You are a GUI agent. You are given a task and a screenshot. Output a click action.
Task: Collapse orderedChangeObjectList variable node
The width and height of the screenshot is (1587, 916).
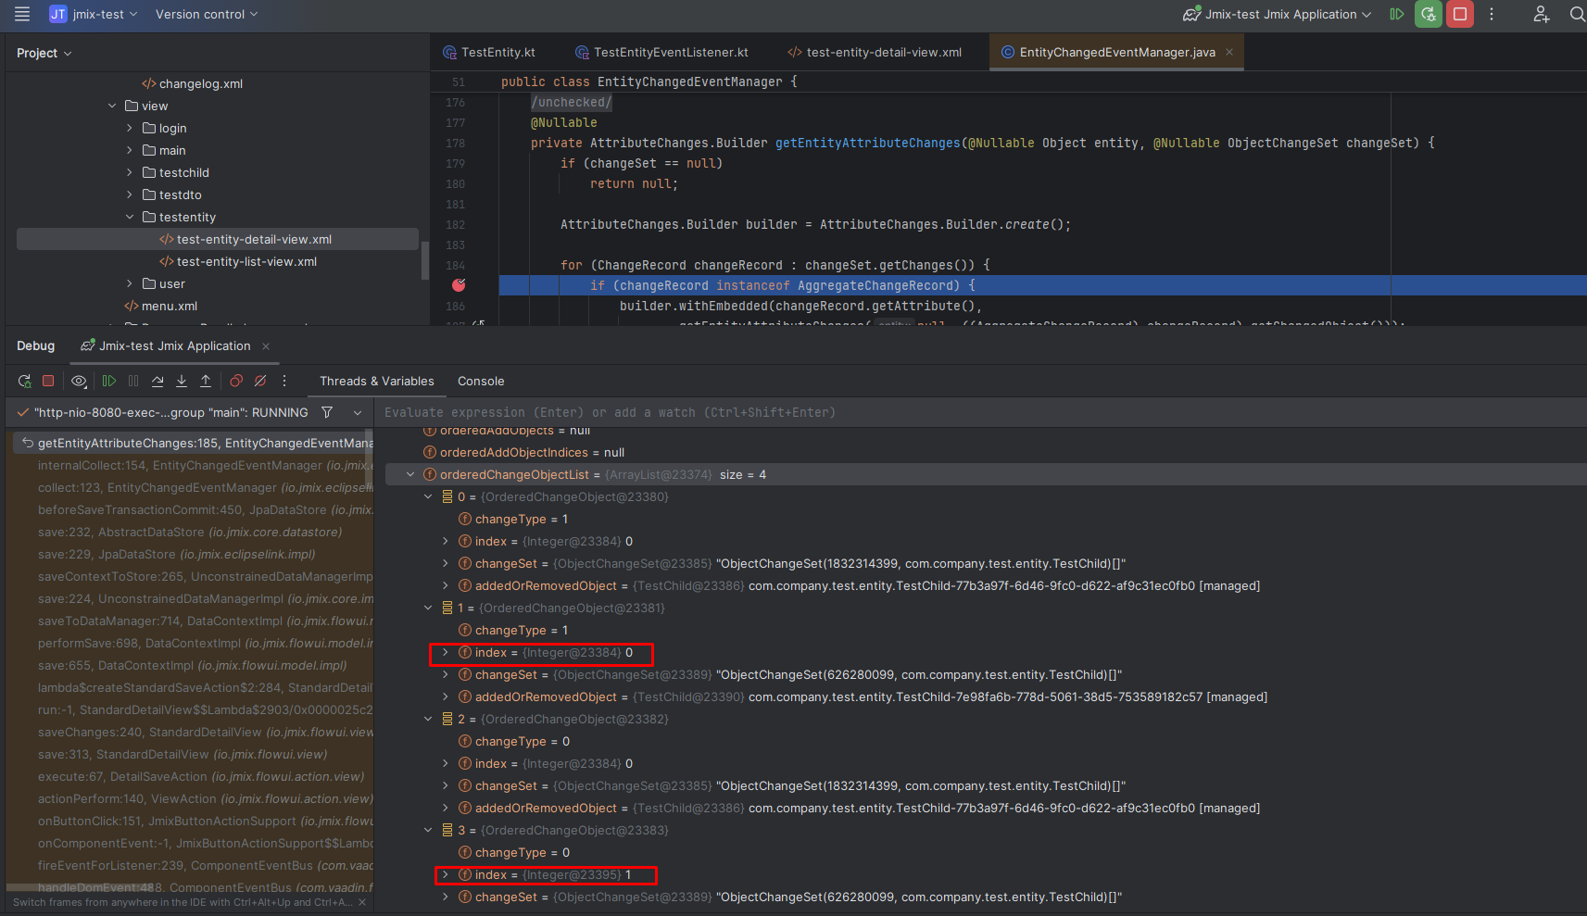tap(410, 474)
